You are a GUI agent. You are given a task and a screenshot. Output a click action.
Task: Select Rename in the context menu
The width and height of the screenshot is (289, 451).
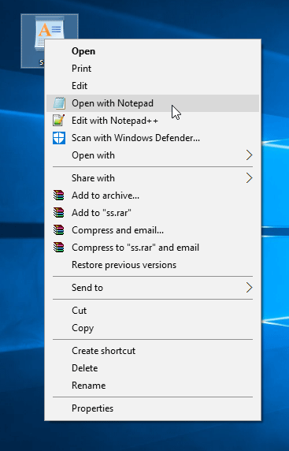pyautogui.click(x=153, y=385)
